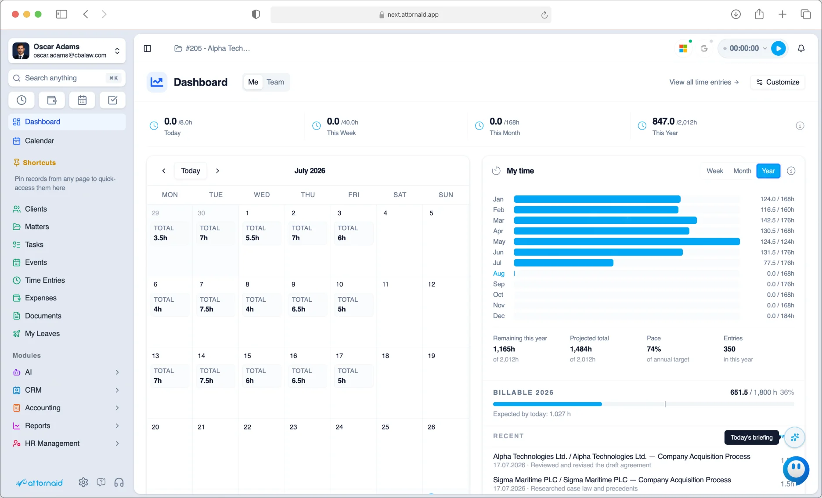Screen dimensions: 822x498
Task: Open the notifications bell
Action: (801, 48)
